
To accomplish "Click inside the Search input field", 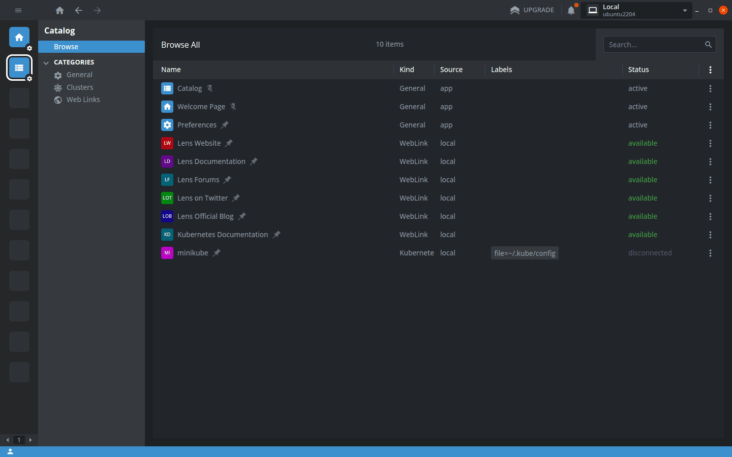I will pos(651,44).
